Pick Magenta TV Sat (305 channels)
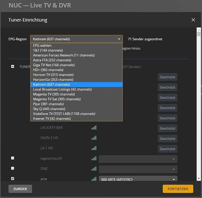202x198 pixels. 76,99
